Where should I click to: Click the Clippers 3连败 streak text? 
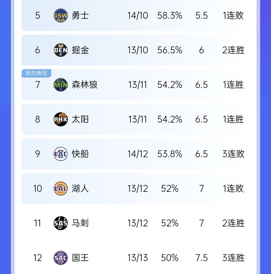233,154
